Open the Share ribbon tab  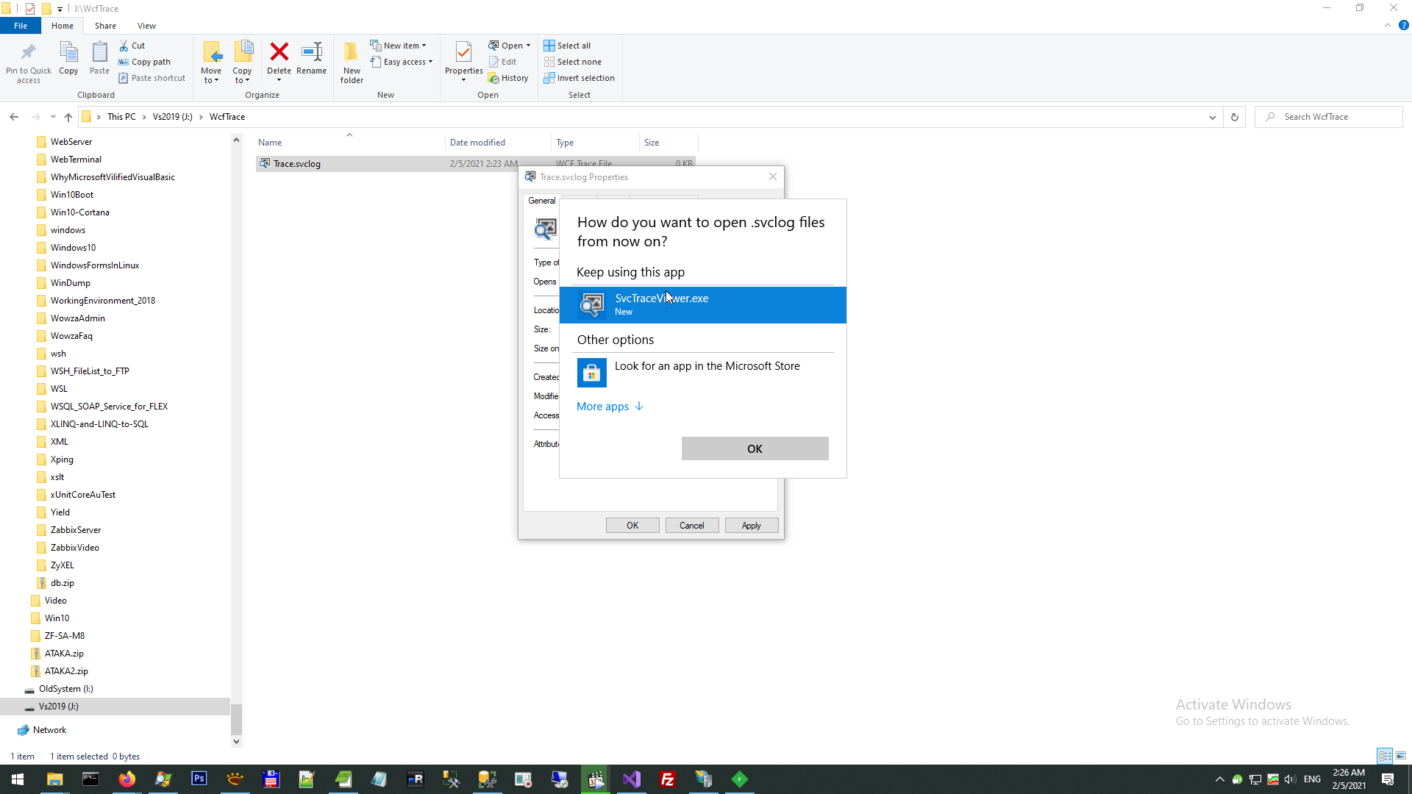[105, 26]
